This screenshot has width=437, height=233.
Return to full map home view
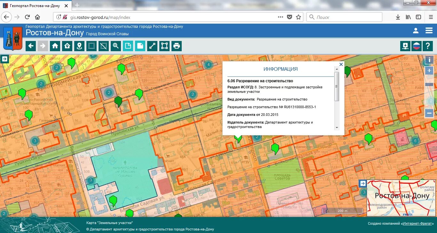[55, 46]
